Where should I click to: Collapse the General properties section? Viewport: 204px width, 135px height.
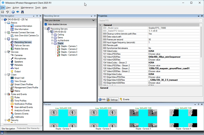pyautogui.click(x=100, y=25)
